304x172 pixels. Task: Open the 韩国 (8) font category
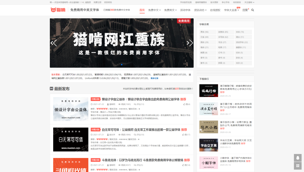pos(208,52)
